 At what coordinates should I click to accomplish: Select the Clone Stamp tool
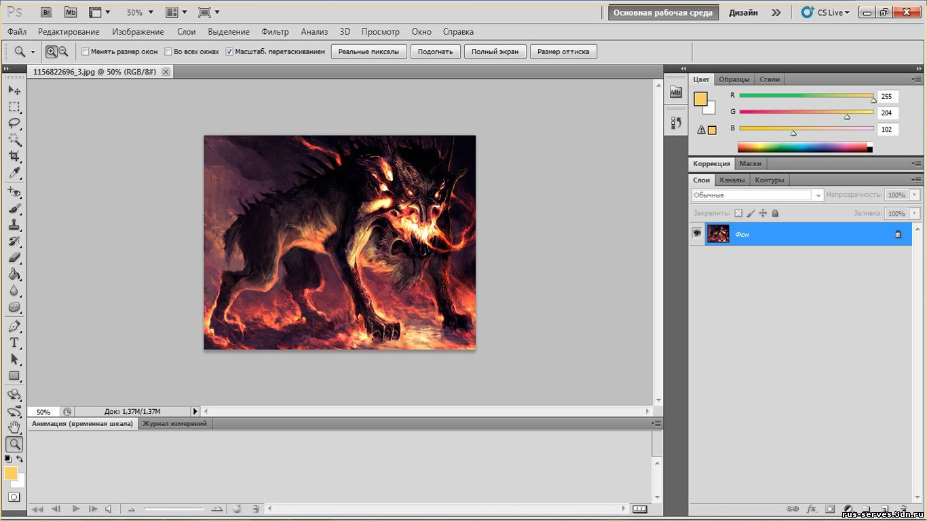click(x=14, y=225)
